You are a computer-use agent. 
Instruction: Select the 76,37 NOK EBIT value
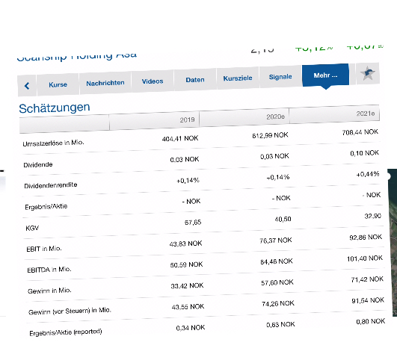(276, 241)
